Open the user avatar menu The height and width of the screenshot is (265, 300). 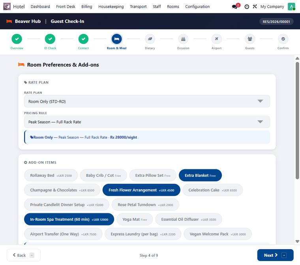point(291,6)
